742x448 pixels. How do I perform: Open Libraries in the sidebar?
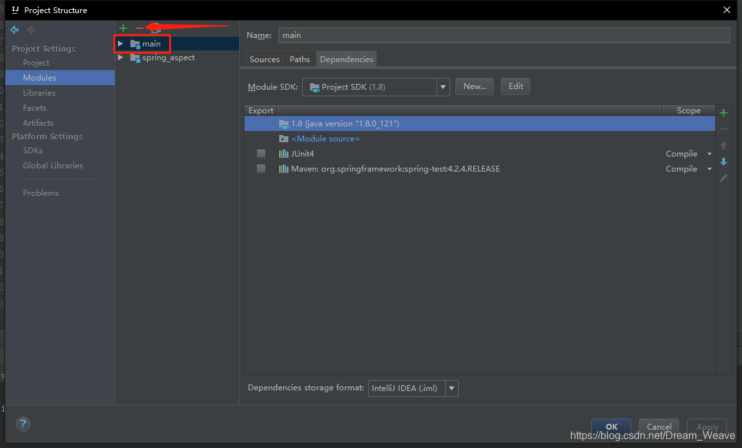click(x=39, y=93)
